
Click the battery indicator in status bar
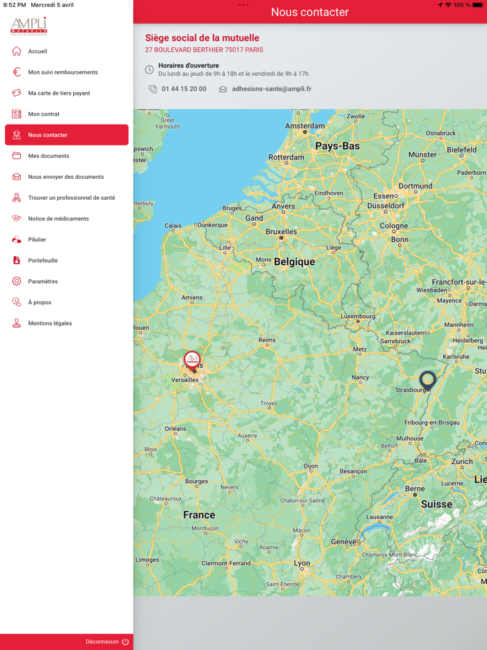479,5
